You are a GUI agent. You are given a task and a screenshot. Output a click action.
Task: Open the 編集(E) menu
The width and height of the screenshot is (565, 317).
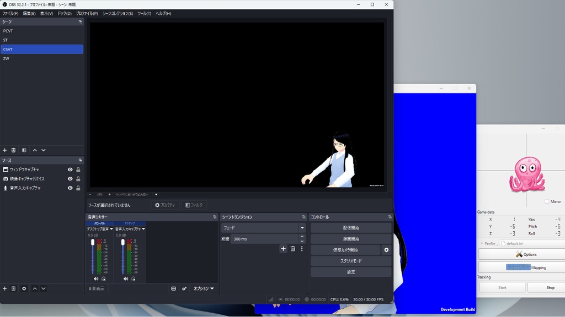tap(29, 13)
